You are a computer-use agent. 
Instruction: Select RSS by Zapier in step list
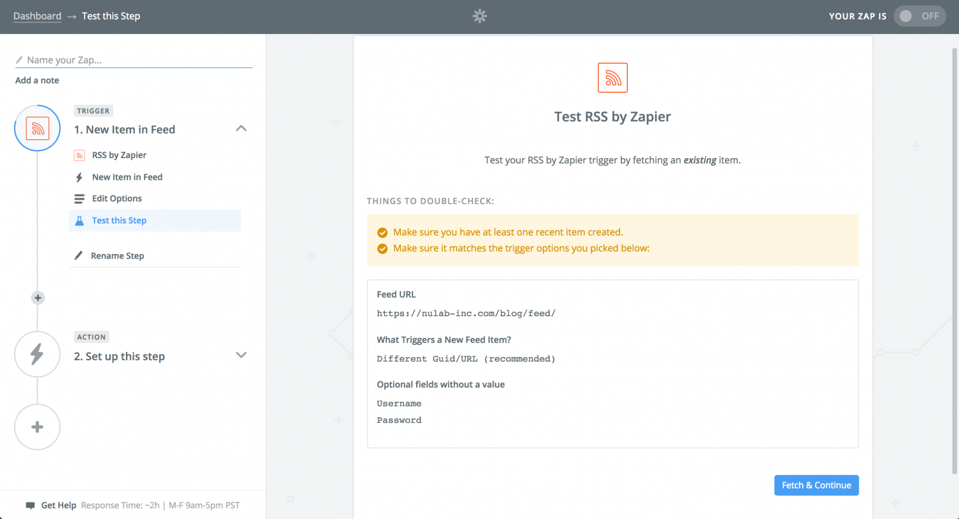[119, 155]
